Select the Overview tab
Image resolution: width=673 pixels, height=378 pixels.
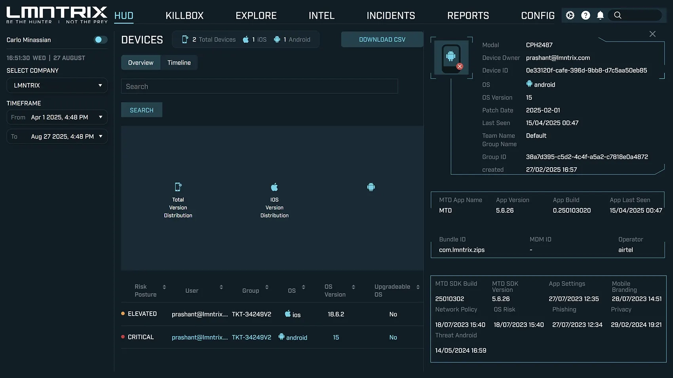click(x=141, y=62)
